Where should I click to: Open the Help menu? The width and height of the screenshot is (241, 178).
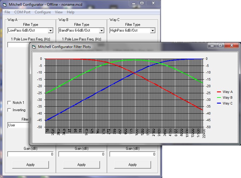click(71, 12)
